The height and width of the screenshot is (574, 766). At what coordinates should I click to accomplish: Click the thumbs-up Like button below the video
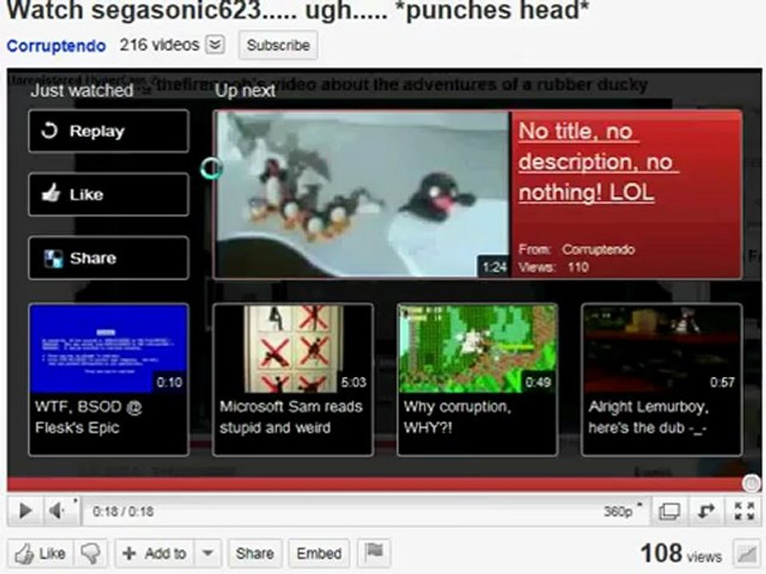click(41, 553)
